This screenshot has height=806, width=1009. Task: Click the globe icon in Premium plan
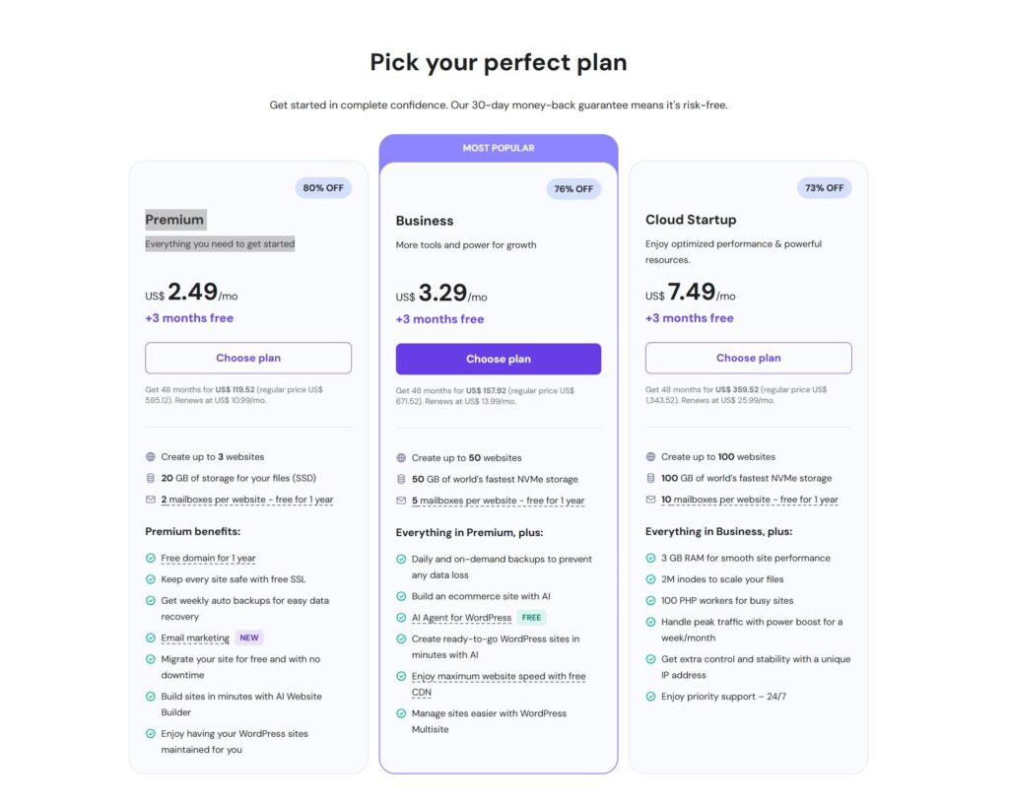(x=151, y=457)
